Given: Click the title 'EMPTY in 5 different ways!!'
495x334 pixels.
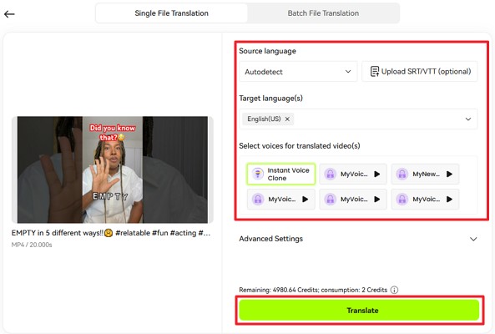Looking at the screenshot, I should point(58,233).
